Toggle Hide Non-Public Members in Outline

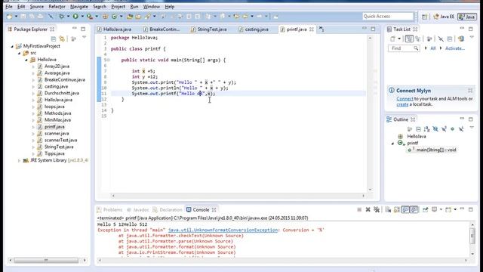pos(452,129)
